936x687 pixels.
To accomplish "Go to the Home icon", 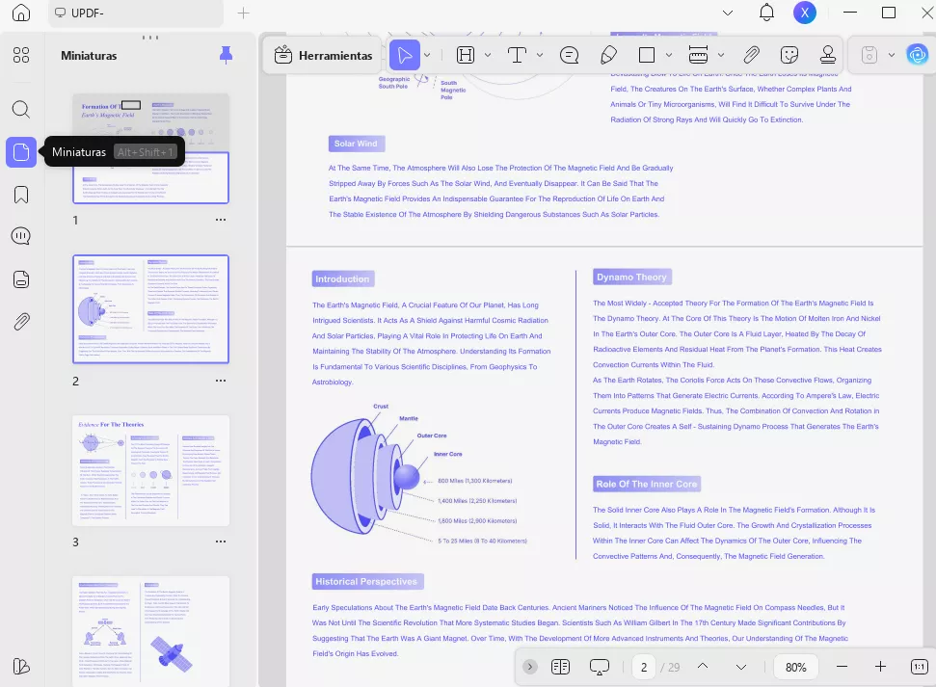I will click(21, 13).
